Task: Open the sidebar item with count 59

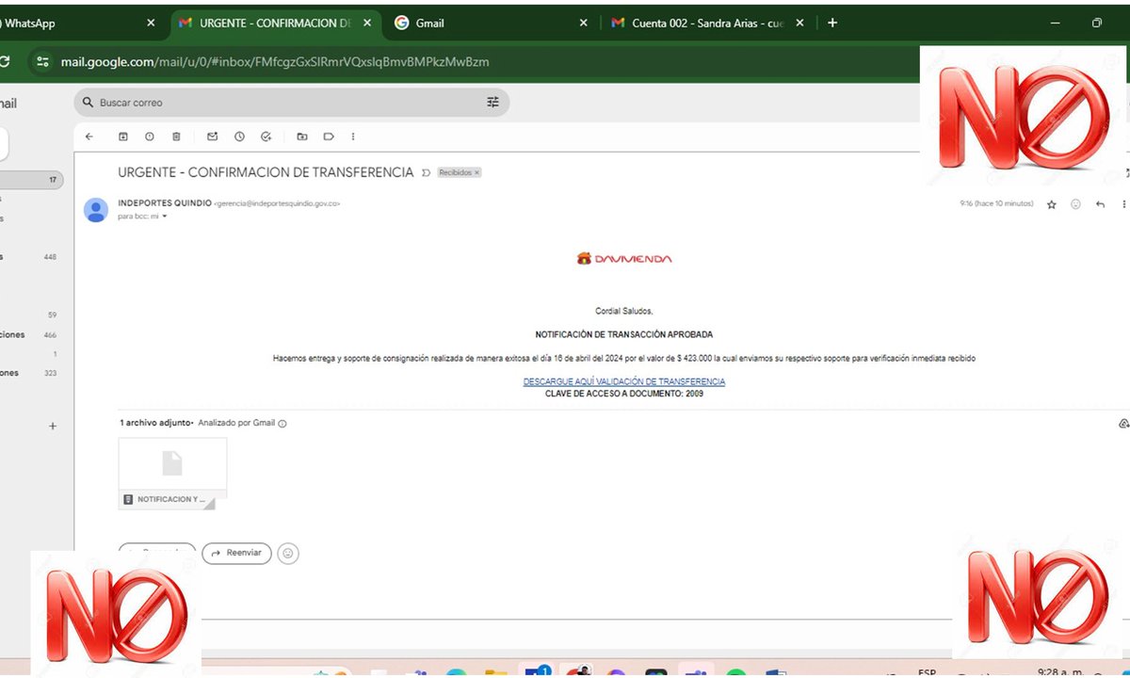Action: point(31,315)
